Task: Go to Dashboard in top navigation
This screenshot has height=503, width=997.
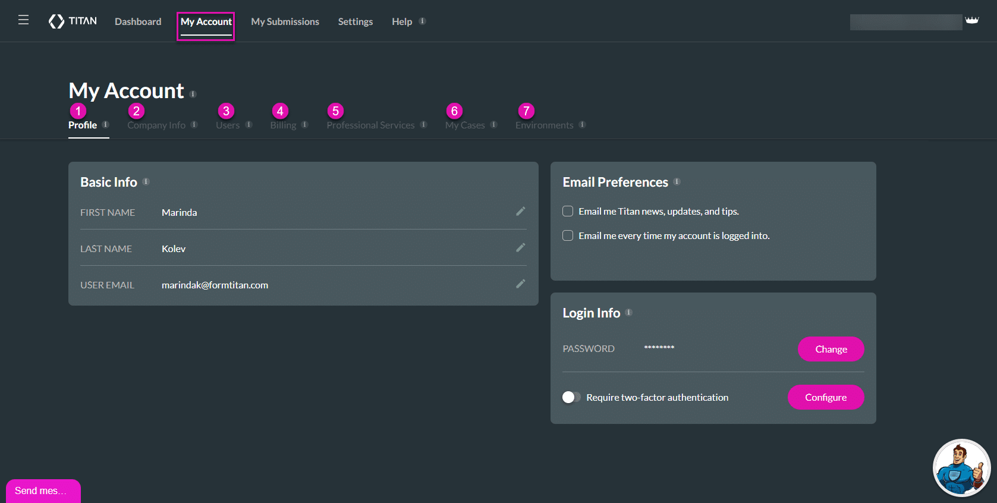Action: (x=138, y=21)
